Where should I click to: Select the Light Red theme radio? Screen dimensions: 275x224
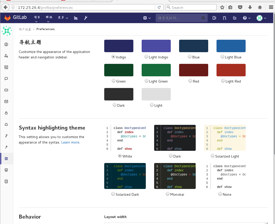point(223,81)
